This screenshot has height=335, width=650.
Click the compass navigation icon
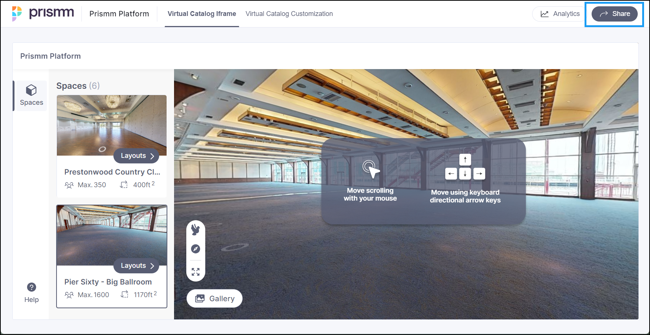coord(196,249)
